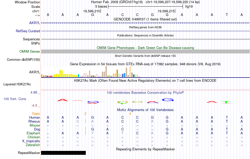
Task: Click the X_tropicalis species label
Action: click(x=31, y=141)
